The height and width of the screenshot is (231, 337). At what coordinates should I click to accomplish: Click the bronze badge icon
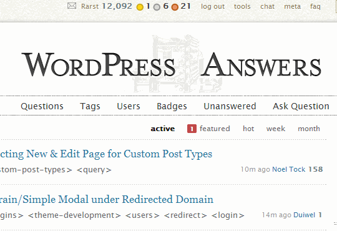175,7
